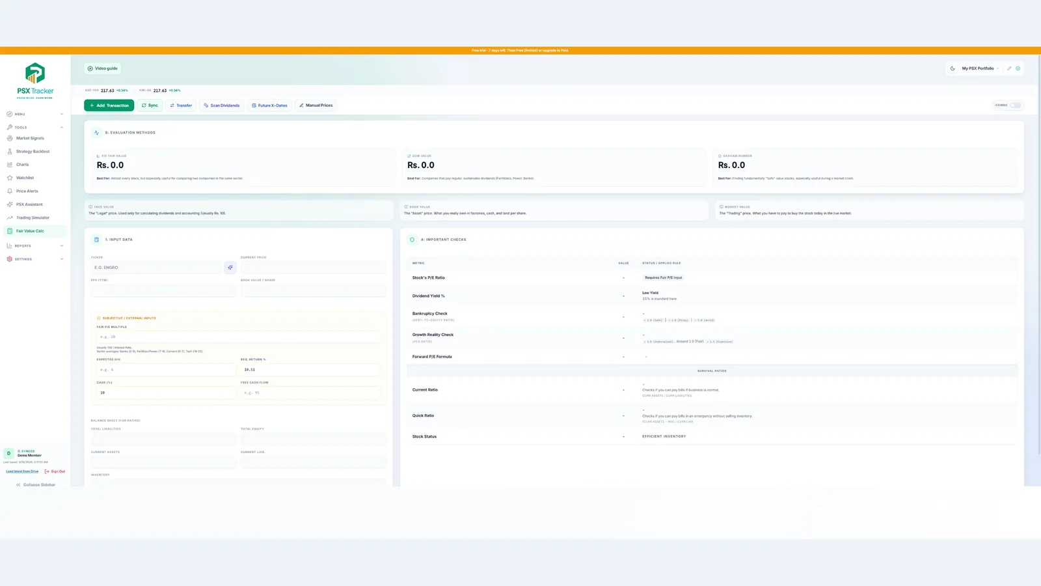1041x586 pixels.
Task: Click Scan Dividends
Action: pos(221,105)
